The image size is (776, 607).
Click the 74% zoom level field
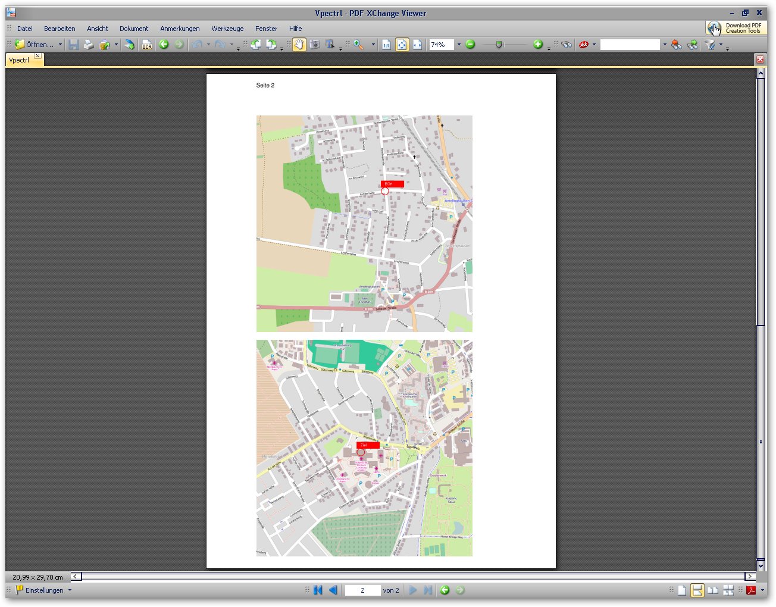click(x=442, y=45)
